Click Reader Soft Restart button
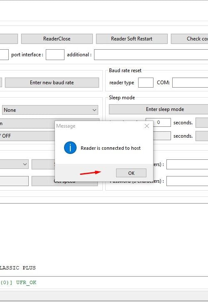Screen dimensions: 208x302 click(x=132, y=39)
